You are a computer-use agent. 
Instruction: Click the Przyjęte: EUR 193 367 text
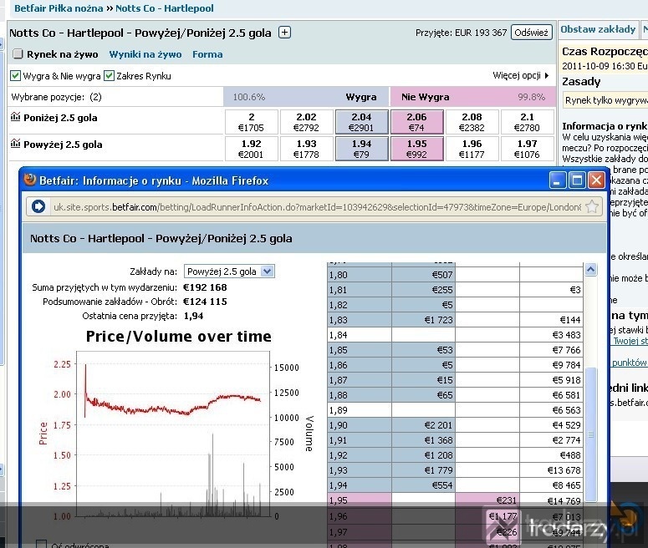[x=462, y=33]
